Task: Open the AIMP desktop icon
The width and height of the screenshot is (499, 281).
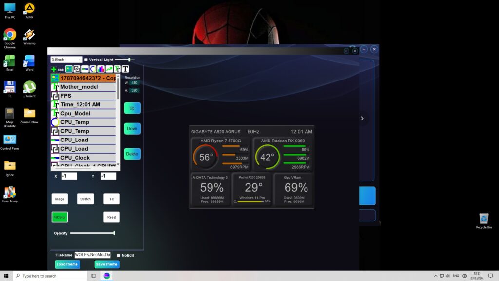Action: (x=29, y=11)
